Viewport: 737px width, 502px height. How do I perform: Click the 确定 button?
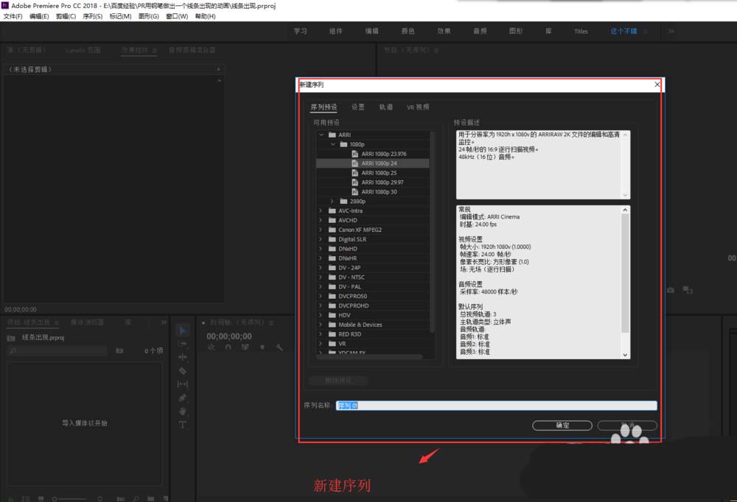562,425
